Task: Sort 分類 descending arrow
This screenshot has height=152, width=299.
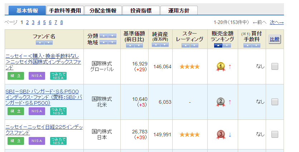Action: pos(112,36)
